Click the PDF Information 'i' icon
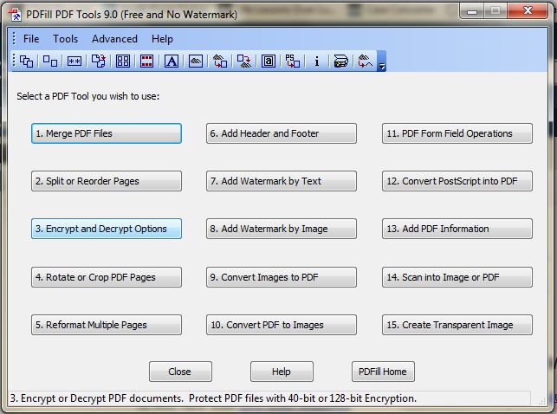Screen dimensions: 557x414 tap(316, 61)
